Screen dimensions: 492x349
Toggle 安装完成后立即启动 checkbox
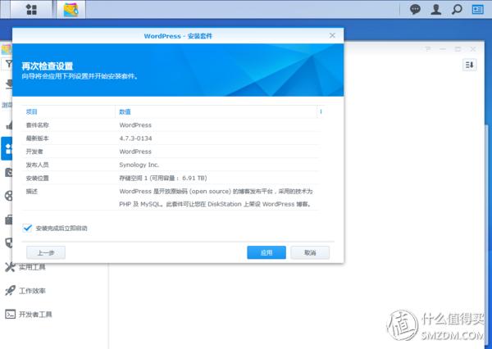[27, 228]
